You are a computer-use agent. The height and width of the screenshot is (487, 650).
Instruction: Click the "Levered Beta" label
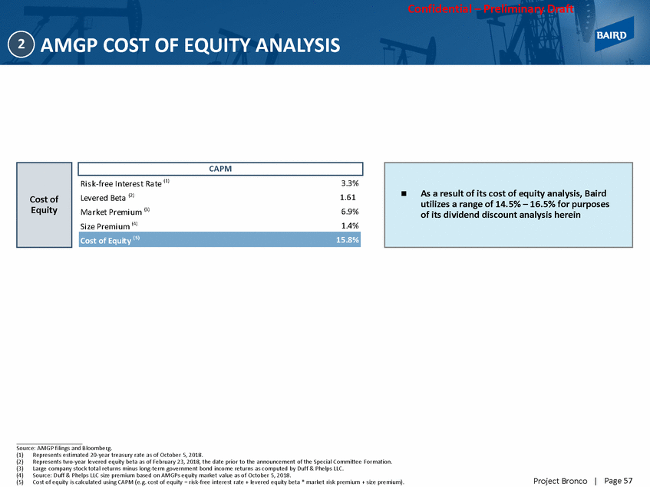point(107,198)
